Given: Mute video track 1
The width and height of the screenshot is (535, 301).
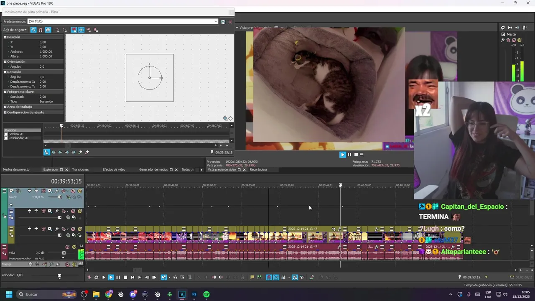Looking at the screenshot, I should pyautogui.click(x=73, y=191).
